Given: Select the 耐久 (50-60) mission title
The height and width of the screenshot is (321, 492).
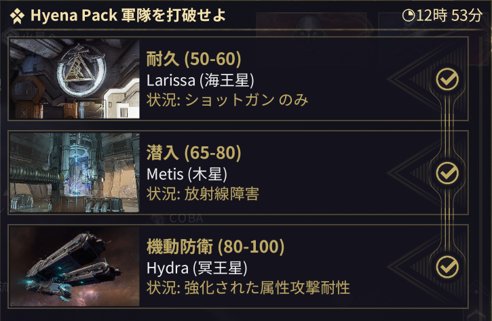Looking at the screenshot, I should coord(194,60).
